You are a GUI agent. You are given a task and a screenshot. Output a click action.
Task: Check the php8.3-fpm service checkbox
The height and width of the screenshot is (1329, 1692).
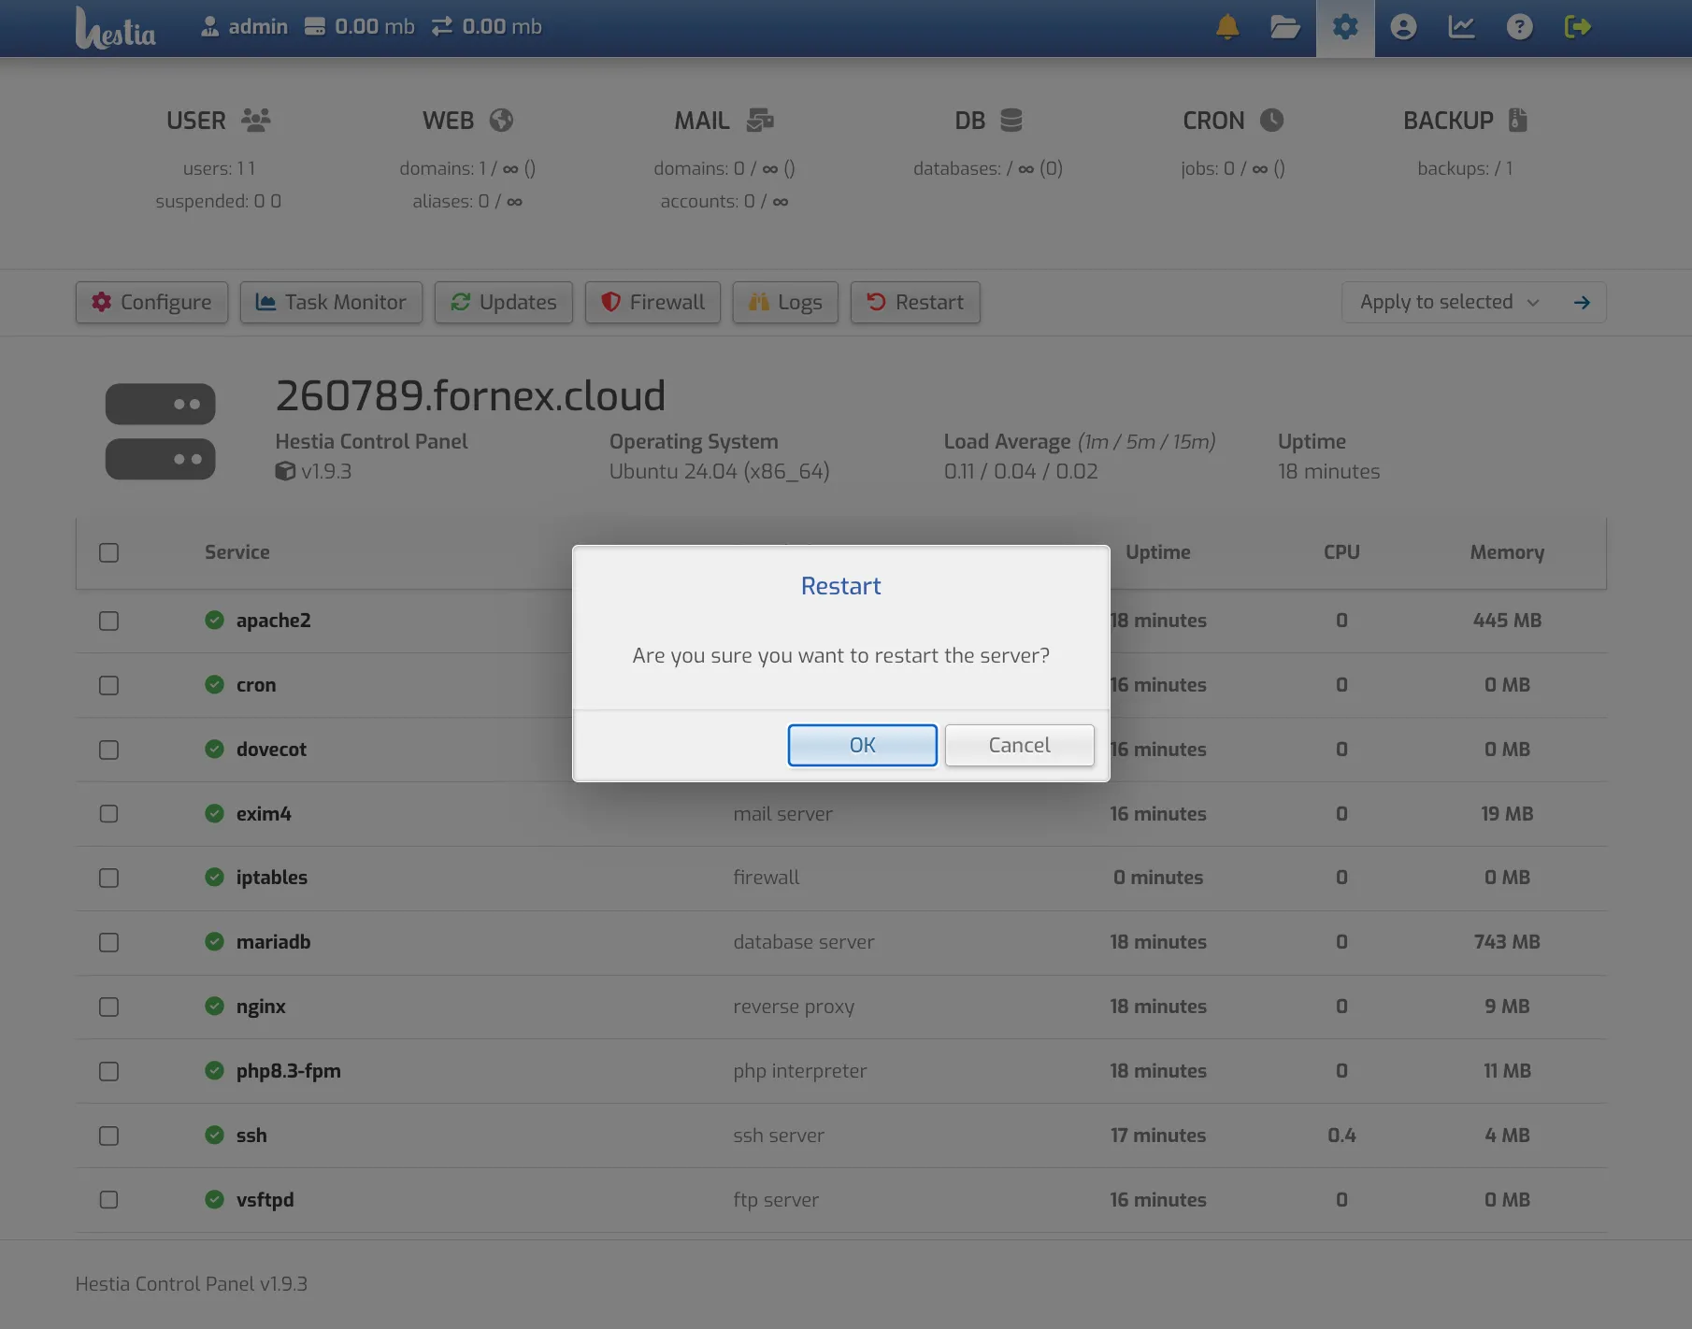[109, 1071]
